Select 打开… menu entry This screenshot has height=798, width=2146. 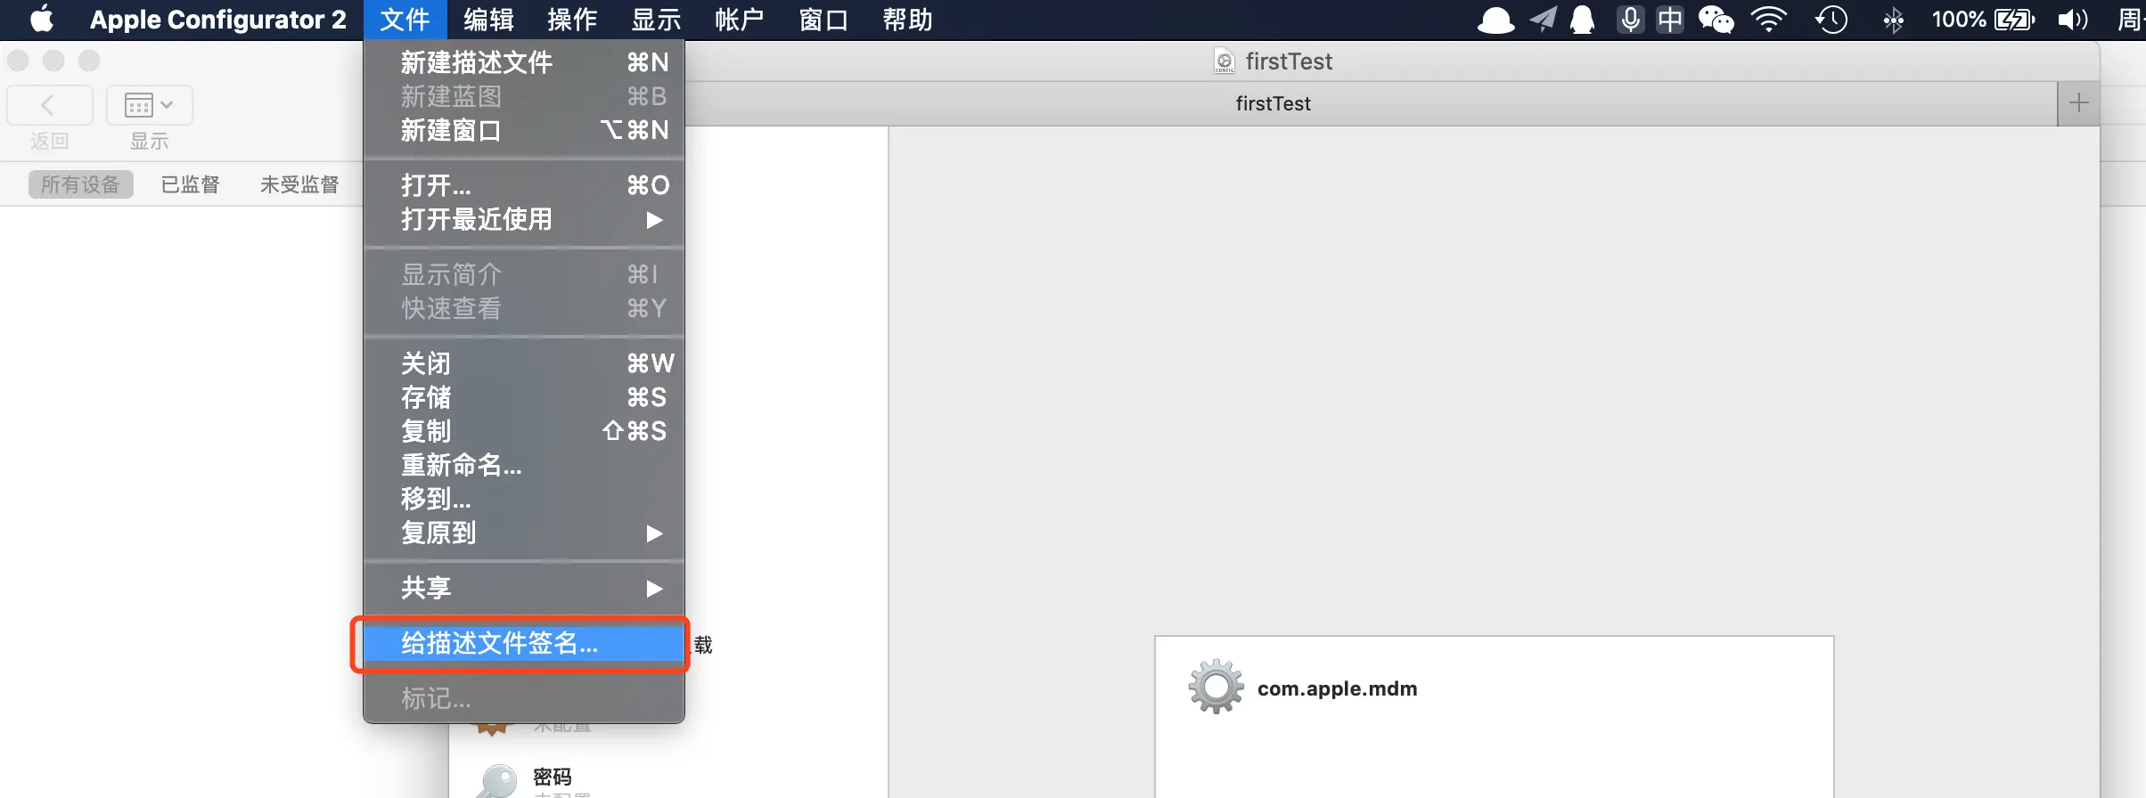(524, 185)
